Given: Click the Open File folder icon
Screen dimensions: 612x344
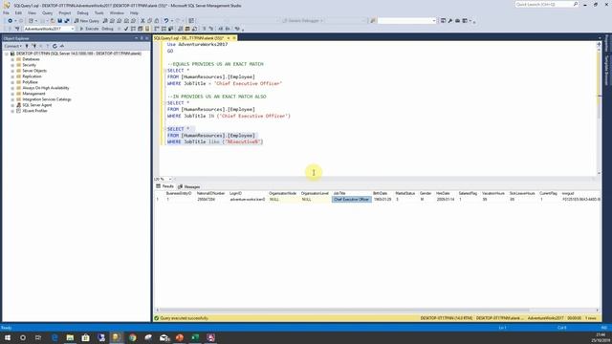Looking at the screenshot, I should tap(52, 21).
